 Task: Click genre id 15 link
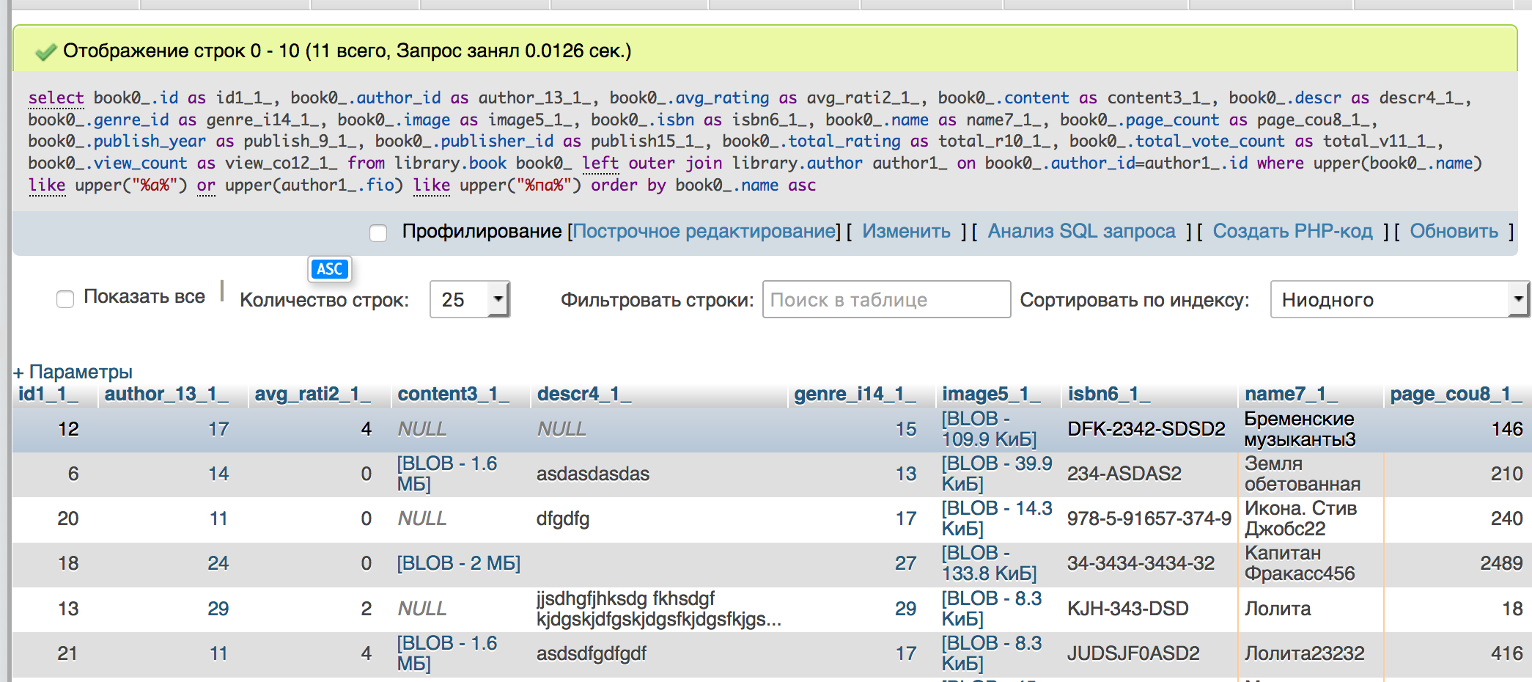click(906, 429)
